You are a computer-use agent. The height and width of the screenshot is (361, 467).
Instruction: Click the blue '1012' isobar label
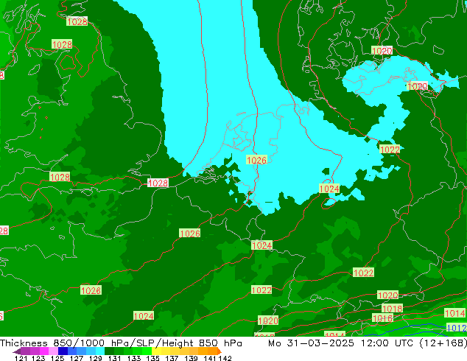(457, 328)
